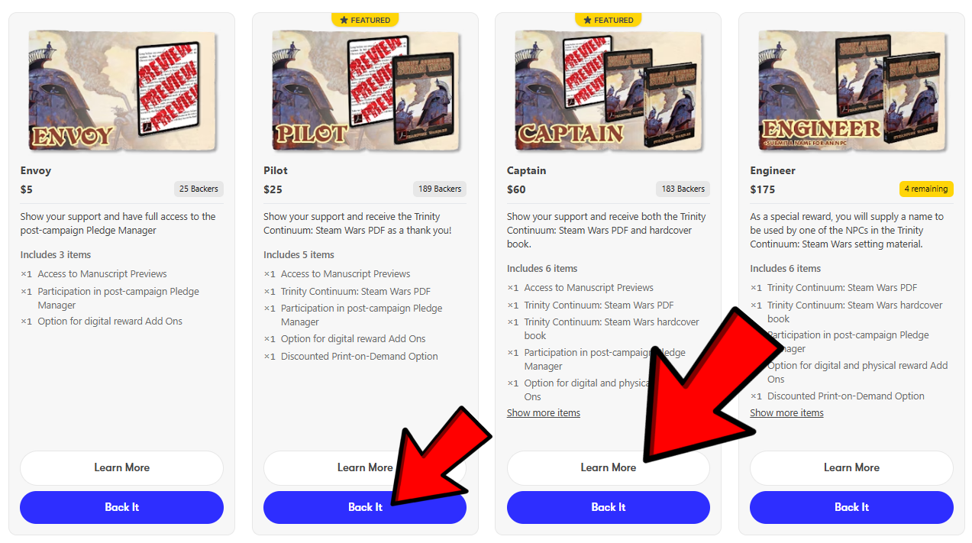Screen dimensions: 972x543
Task: Click Back It on Pilot tier
Action: click(365, 507)
